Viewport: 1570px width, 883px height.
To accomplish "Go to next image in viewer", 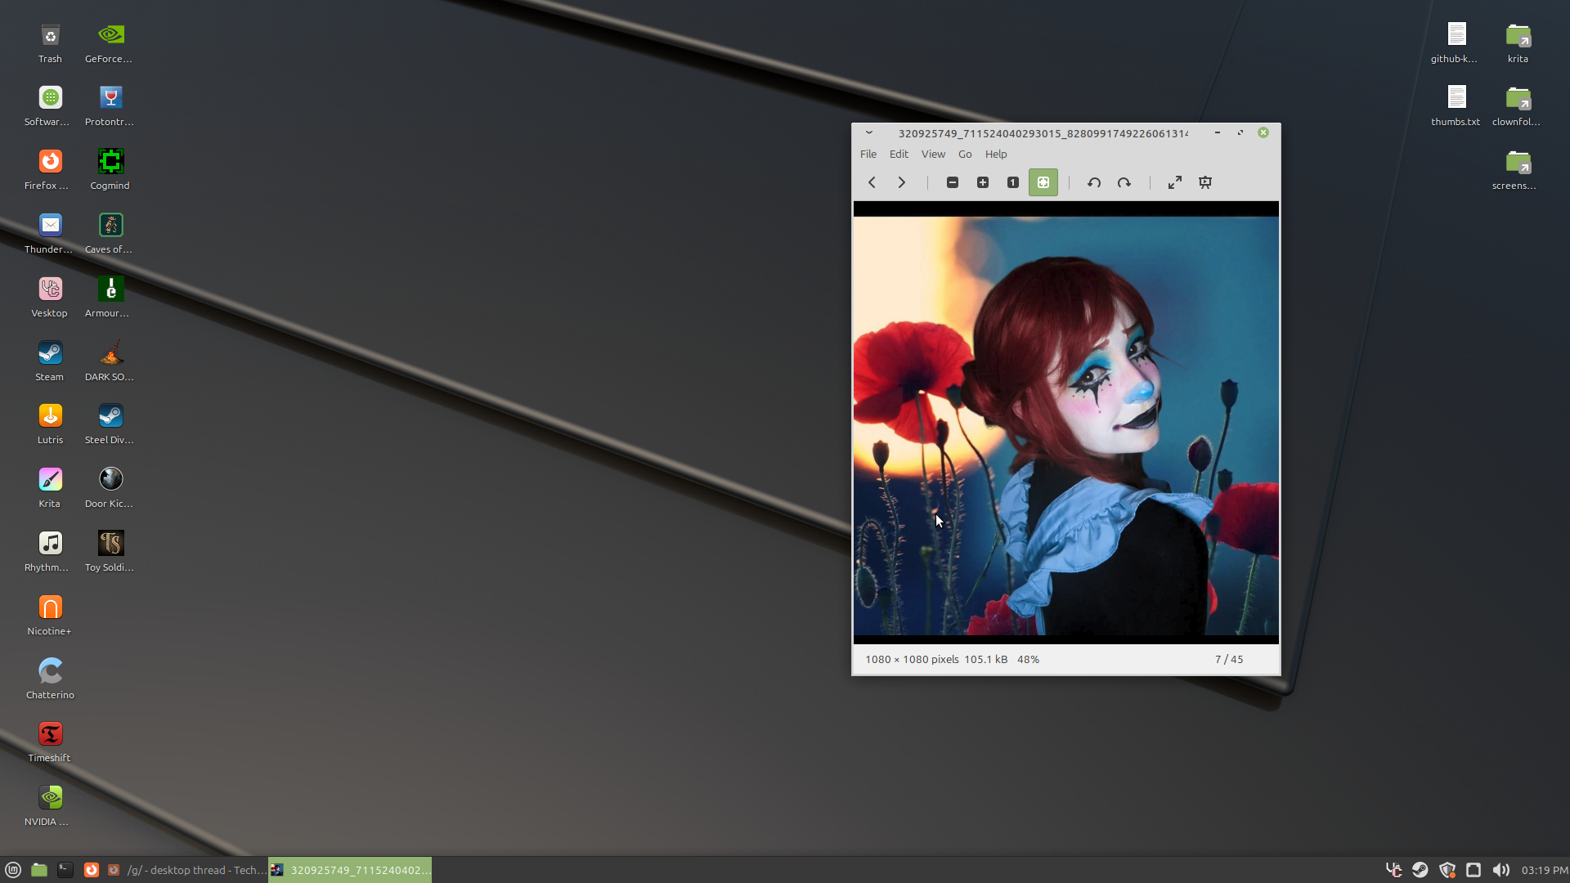I will (901, 182).
